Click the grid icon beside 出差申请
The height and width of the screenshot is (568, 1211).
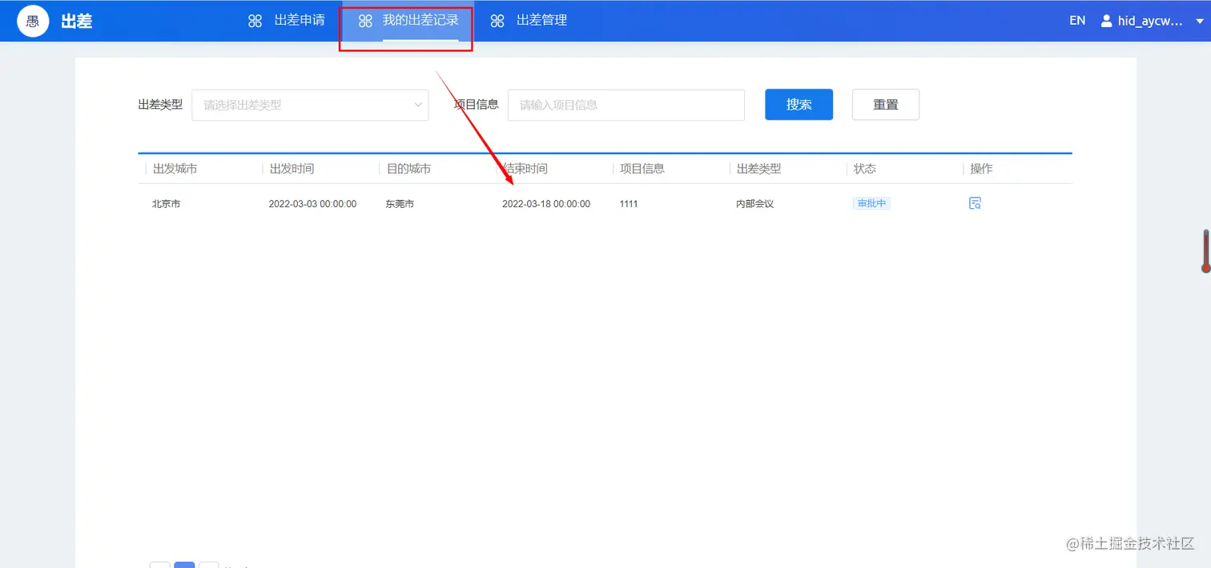(255, 20)
